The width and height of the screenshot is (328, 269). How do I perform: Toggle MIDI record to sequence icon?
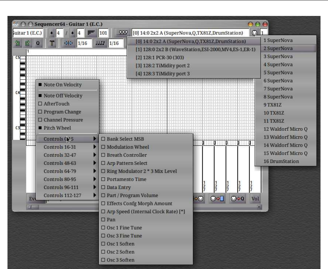217,198
